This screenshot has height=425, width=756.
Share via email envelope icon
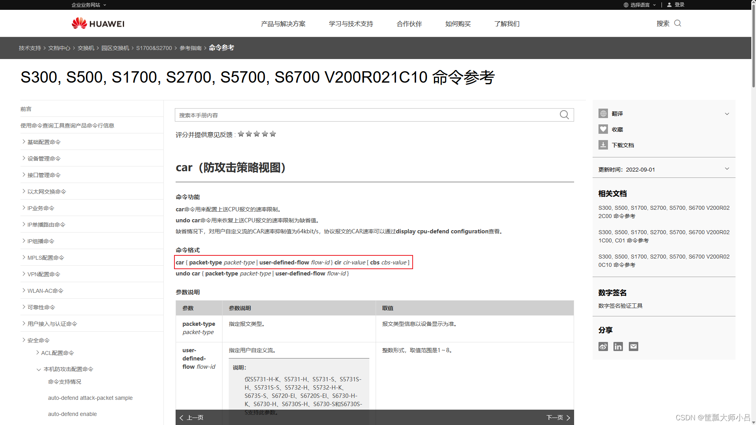point(634,346)
